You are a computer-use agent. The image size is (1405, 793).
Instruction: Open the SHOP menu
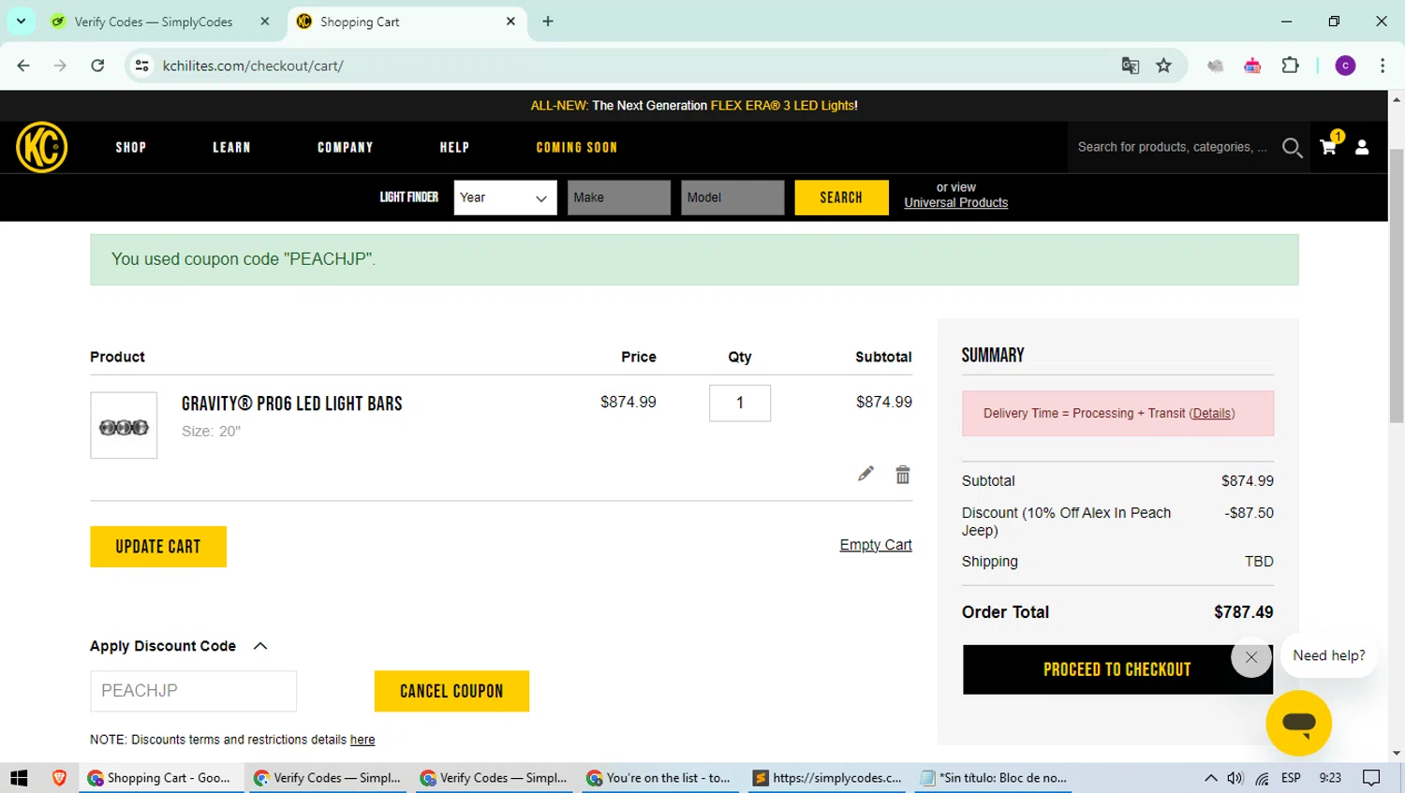coord(131,147)
